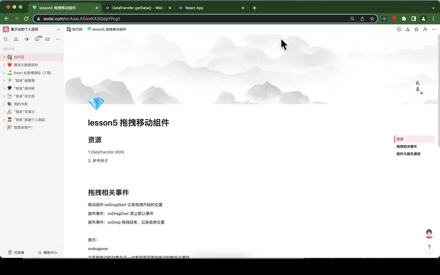This screenshot has height=275, width=440.
Task: Click the page vertical scrollbar
Action: (x=438, y=91)
